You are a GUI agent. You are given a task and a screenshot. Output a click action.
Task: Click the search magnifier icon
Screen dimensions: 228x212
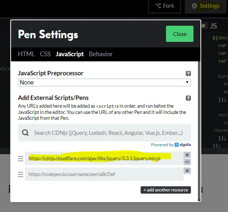(x=25, y=133)
